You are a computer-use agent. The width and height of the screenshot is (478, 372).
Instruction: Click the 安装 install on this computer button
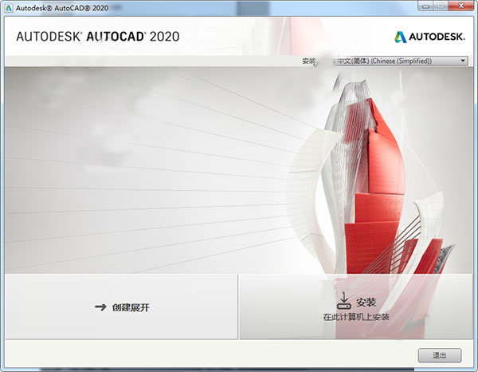click(356, 307)
